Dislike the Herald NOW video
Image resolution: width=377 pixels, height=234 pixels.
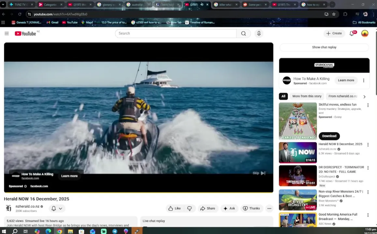click(x=189, y=208)
